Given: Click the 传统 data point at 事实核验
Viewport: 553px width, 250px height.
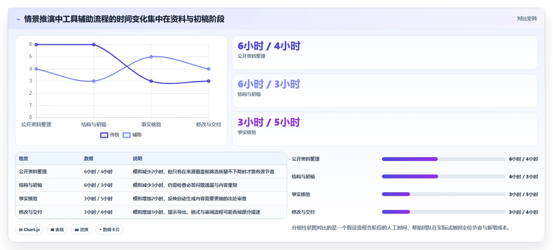Looking at the screenshot, I should click(151, 81).
